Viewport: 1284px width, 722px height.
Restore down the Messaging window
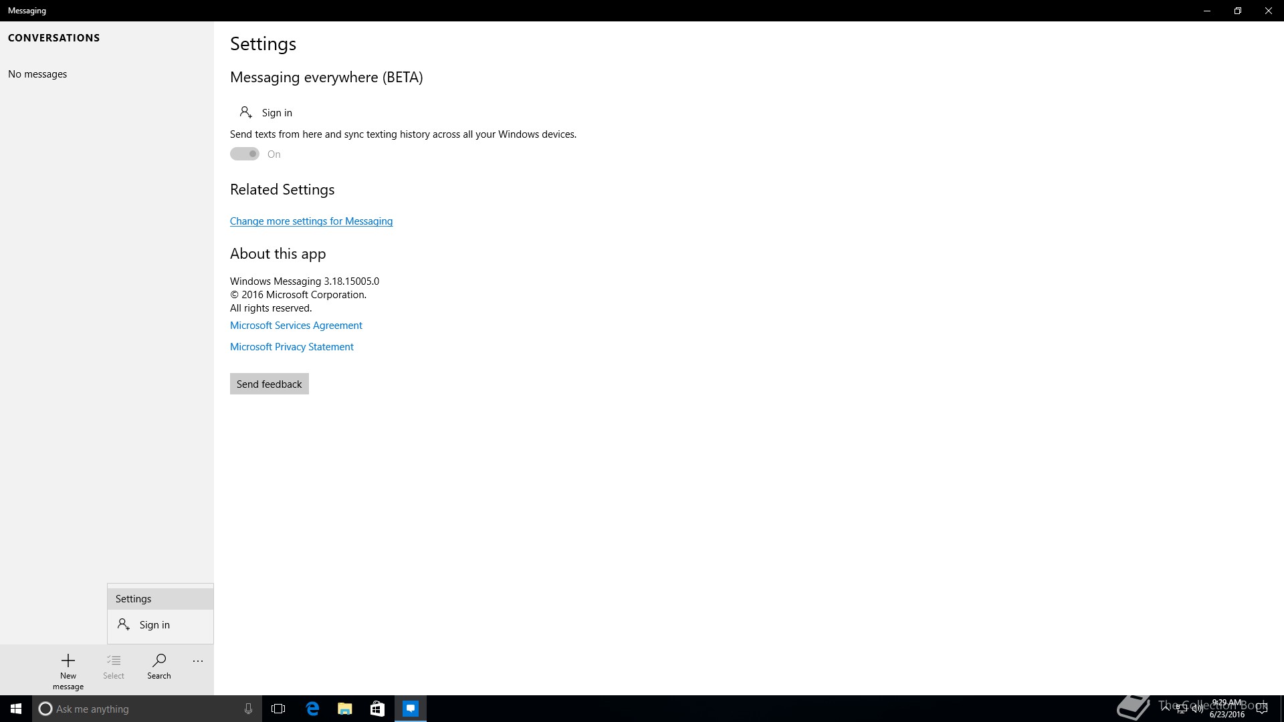point(1238,11)
